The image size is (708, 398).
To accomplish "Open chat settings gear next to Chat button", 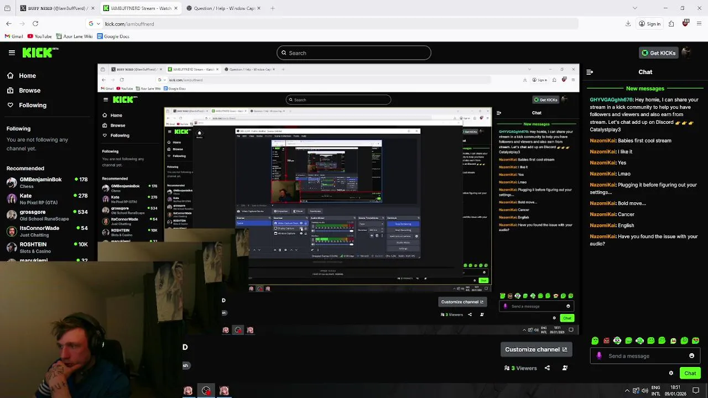I will (x=671, y=373).
